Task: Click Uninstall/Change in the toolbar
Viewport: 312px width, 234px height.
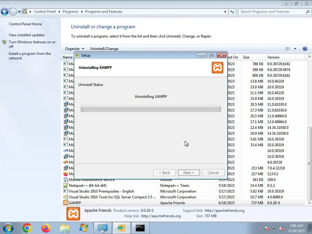Action: pos(104,49)
